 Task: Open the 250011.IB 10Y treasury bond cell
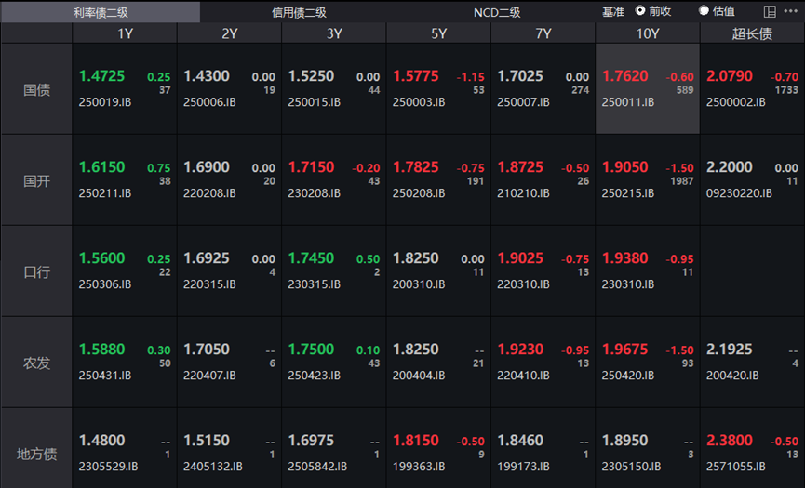pyautogui.click(x=648, y=89)
